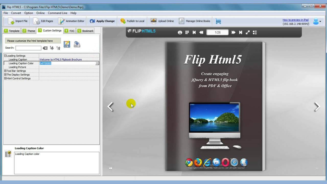Collapse the Loading Settings group
Image resolution: width=327 pixels, height=184 pixels.
[5, 55]
